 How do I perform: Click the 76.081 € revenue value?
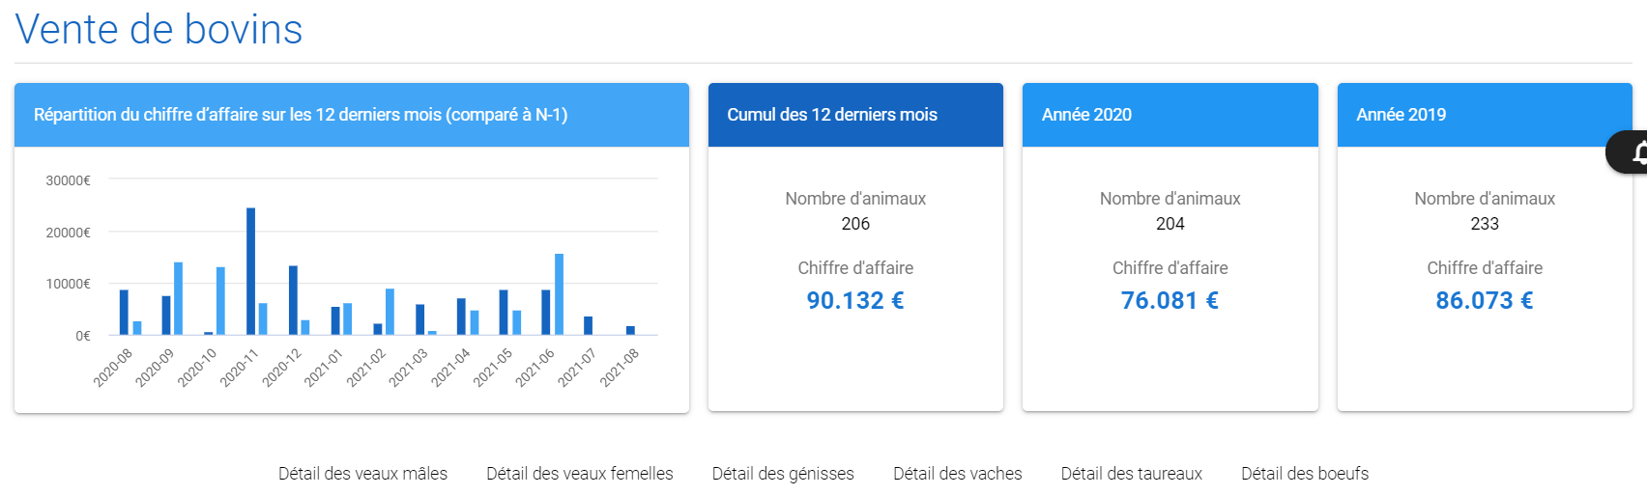tap(1170, 300)
